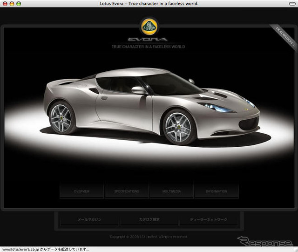Click the window title Lotus Evora text
298x252 pixels.
149,3
